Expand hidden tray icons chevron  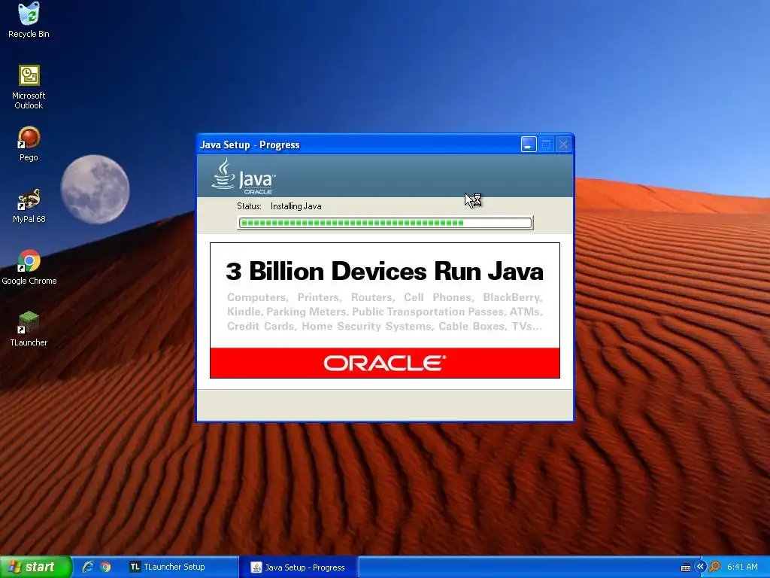[x=700, y=567]
